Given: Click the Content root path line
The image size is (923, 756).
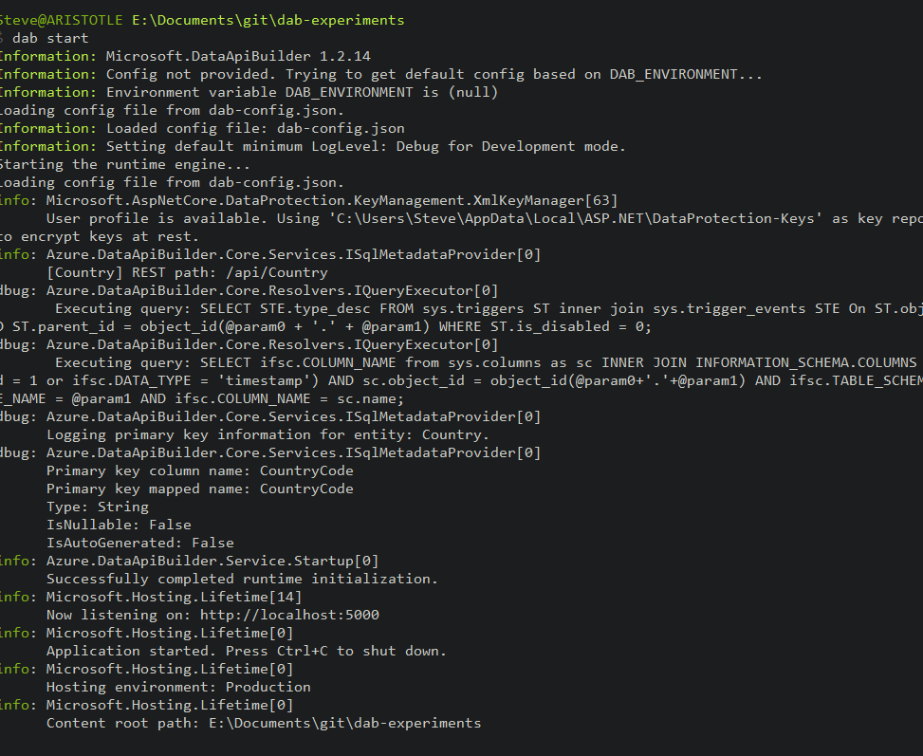Looking at the screenshot, I should coord(264,723).
